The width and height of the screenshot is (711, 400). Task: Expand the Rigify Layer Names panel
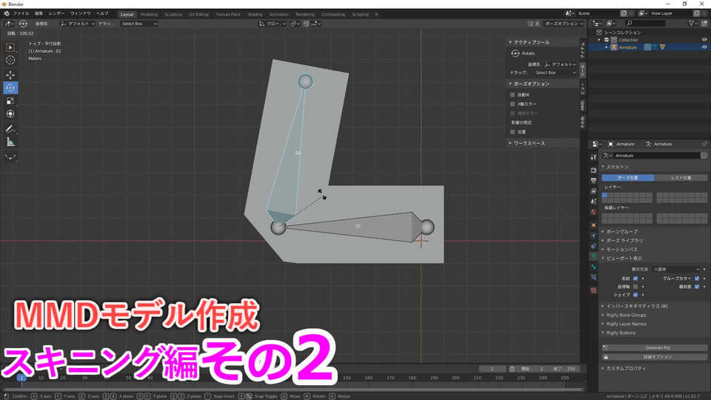pos(626,324)
